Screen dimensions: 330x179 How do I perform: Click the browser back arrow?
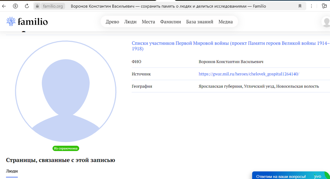4,6
